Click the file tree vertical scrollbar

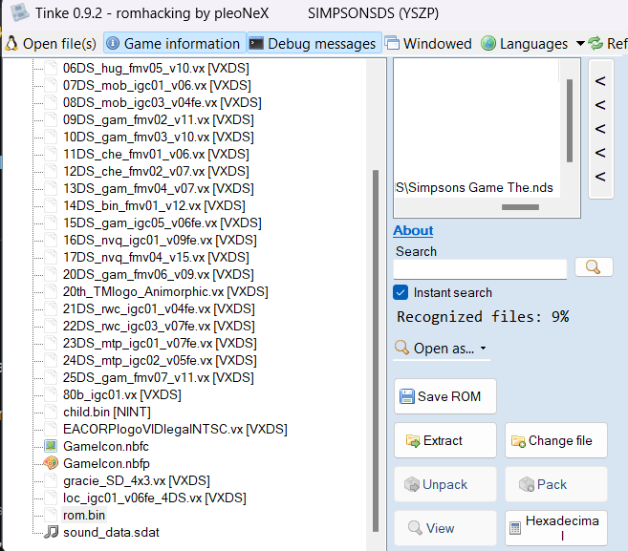coord(376,350)
